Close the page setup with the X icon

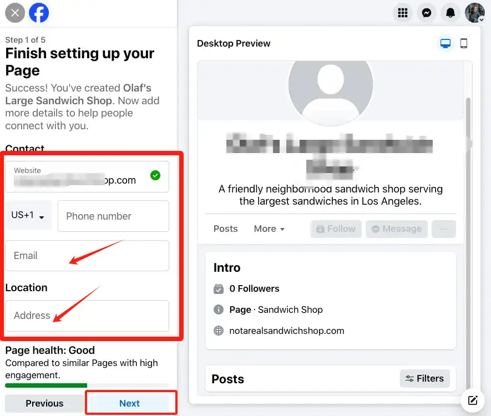15,13
